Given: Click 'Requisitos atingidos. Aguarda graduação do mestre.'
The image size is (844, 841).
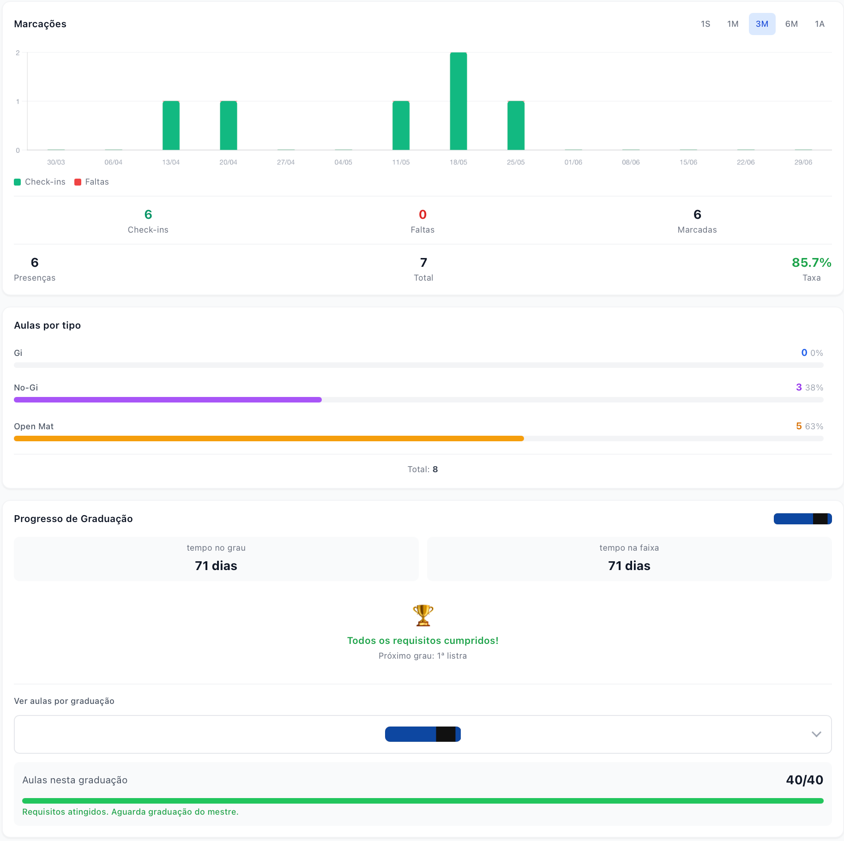Looking at the screenshot, I should click(130, 812).
